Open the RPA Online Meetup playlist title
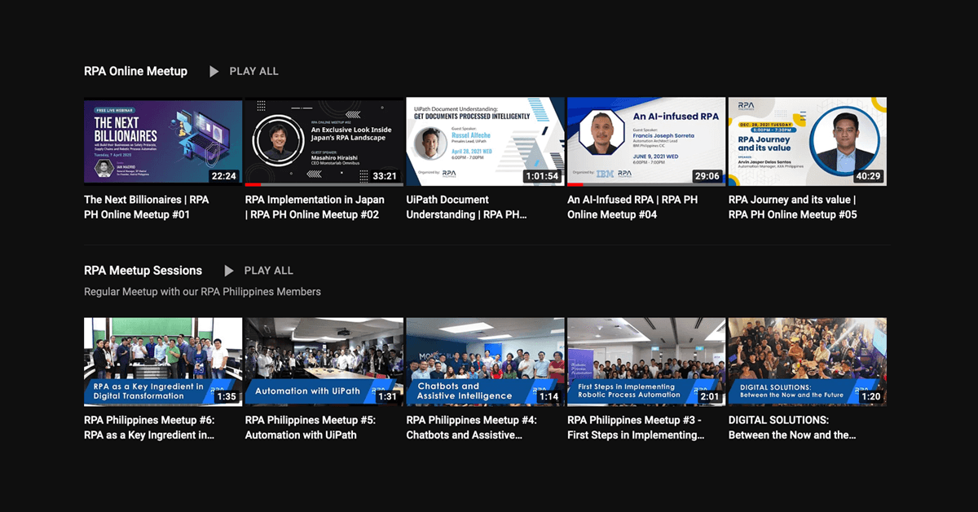 point(135,72)
